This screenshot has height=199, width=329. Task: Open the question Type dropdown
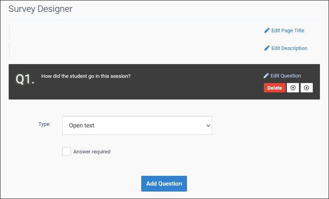[137, 125]
